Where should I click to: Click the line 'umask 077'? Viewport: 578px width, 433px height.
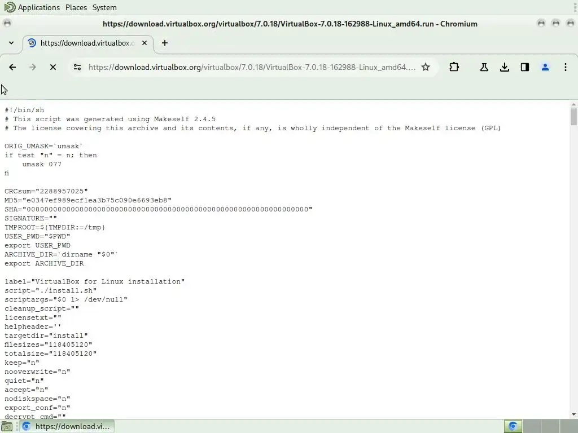pos(42,164)
